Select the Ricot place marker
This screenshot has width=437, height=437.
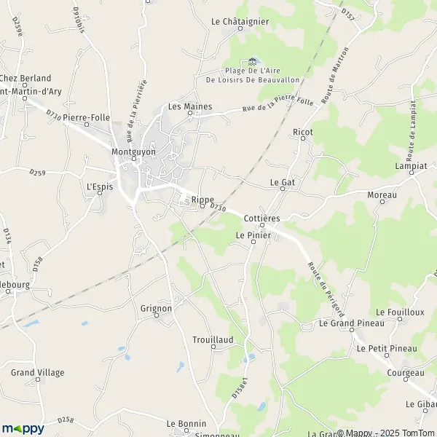pos(303,138)
